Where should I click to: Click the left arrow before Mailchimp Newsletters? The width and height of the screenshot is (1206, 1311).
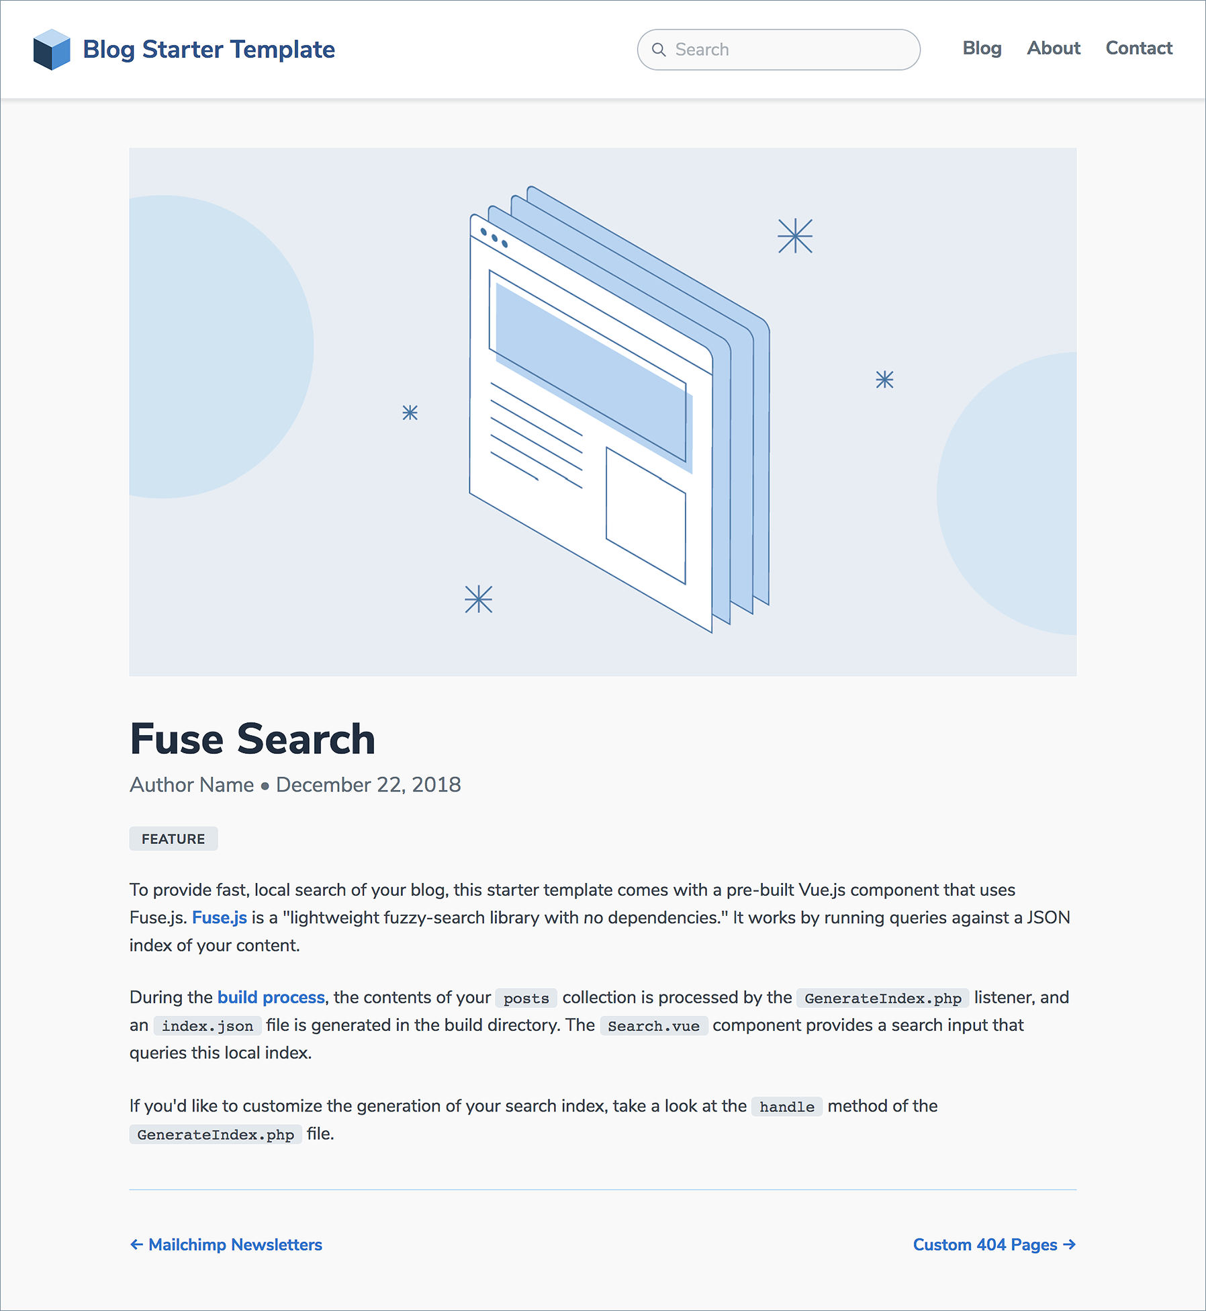(136, 1244)
